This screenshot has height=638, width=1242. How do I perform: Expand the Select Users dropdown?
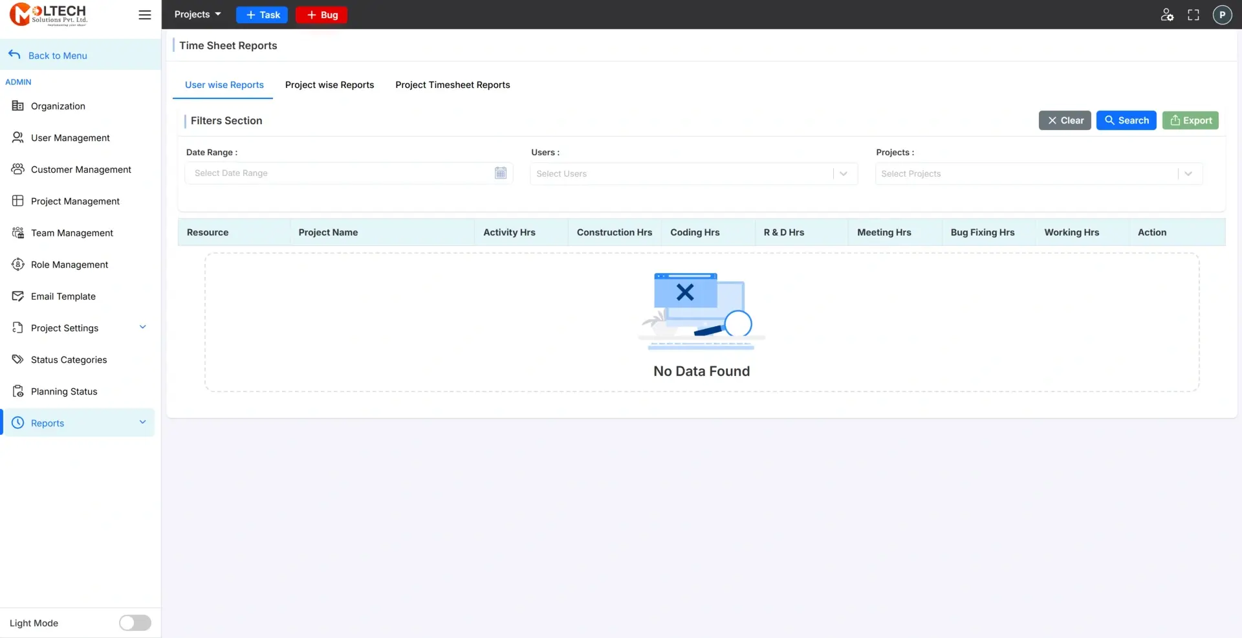pos(843,173)
